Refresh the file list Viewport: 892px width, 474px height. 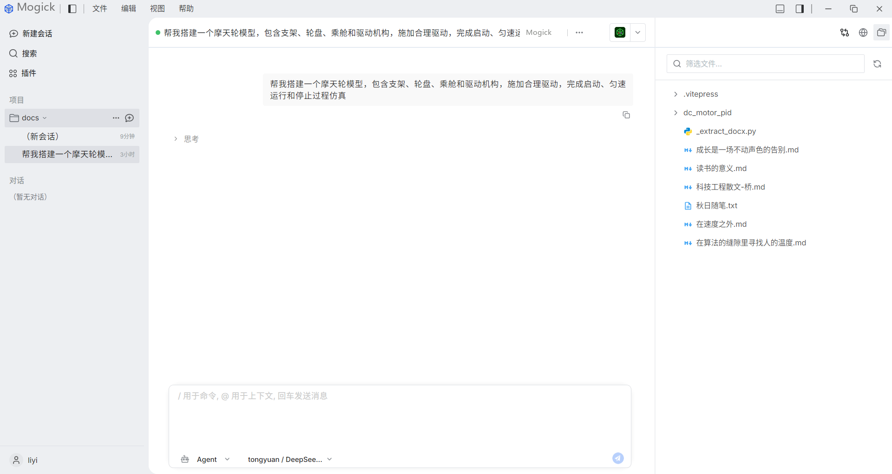click(x=877, y=64)
